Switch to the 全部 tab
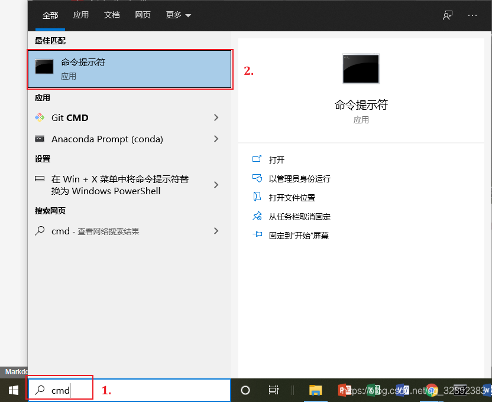The image size is (492, 402). point(50,15)
